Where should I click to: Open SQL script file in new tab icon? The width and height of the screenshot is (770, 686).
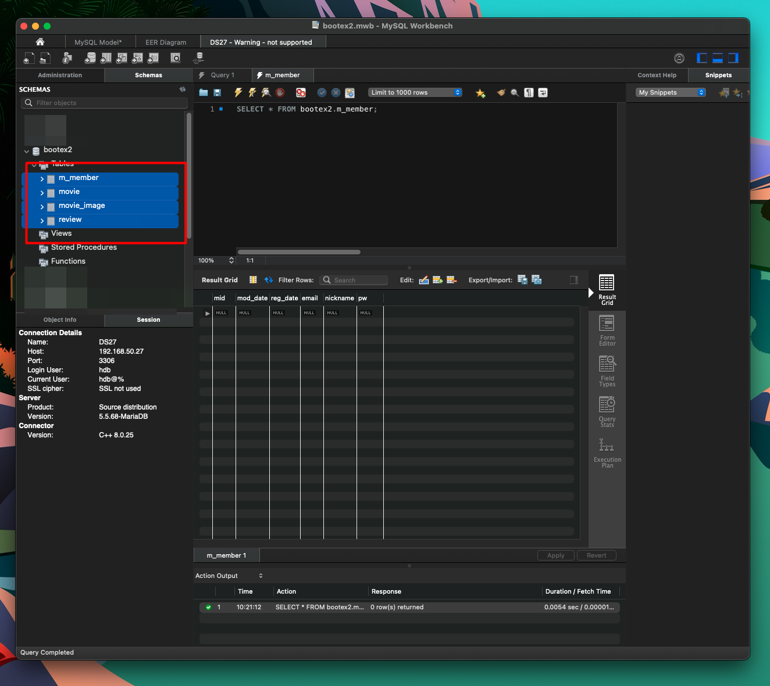(45, 58)
